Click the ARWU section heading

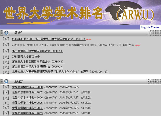[18, 82]
